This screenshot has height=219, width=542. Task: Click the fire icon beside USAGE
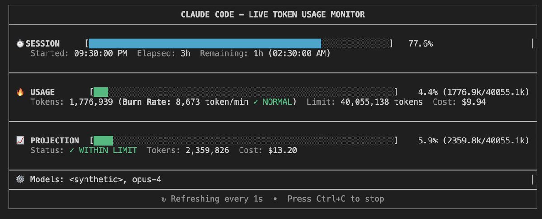tap(20, 92)
